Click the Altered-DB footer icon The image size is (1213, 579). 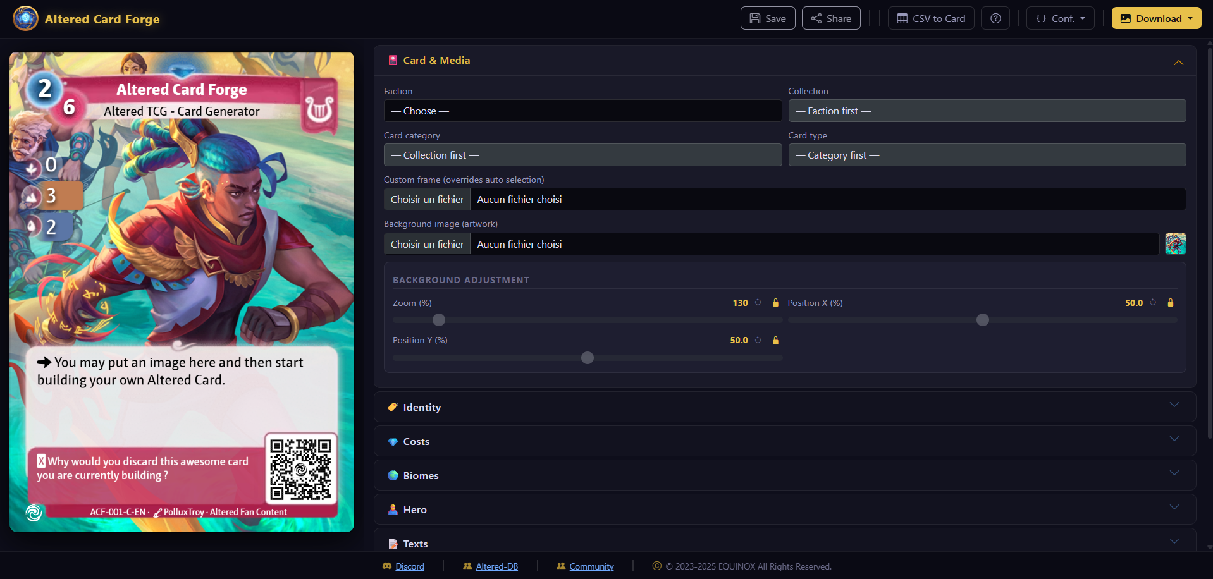467,566
